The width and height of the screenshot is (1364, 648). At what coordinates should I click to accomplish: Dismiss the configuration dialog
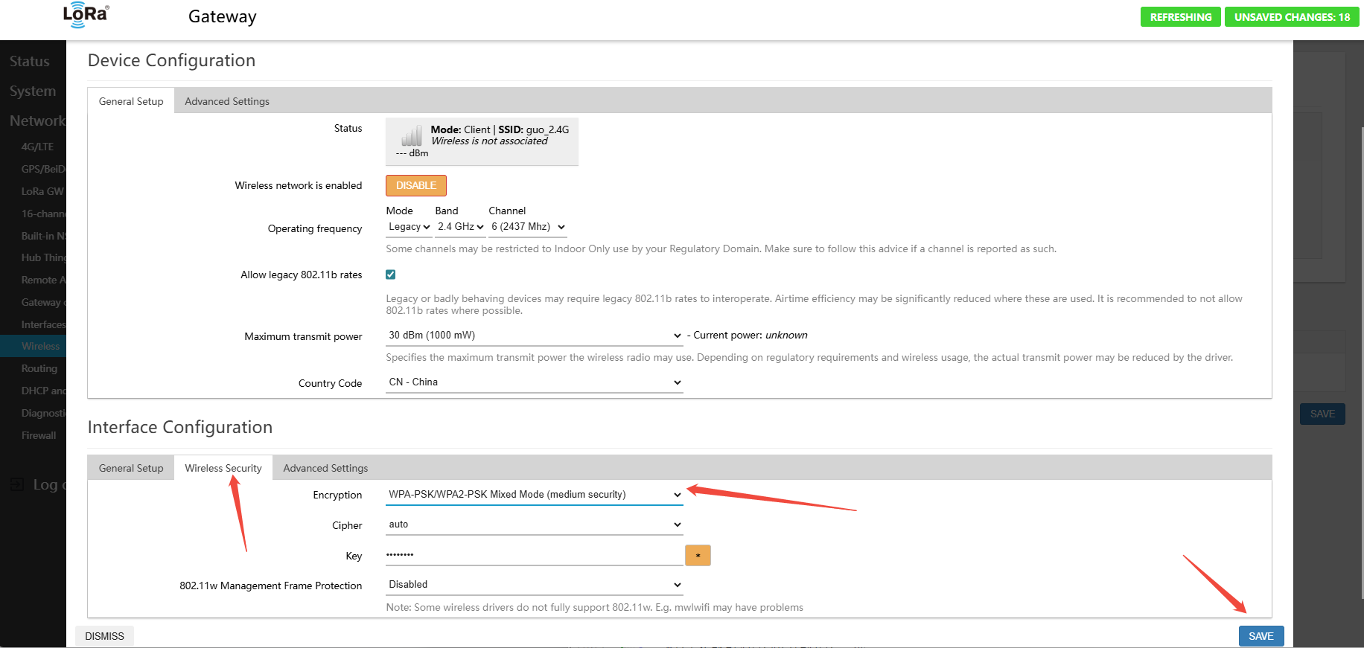click(104, 636)
